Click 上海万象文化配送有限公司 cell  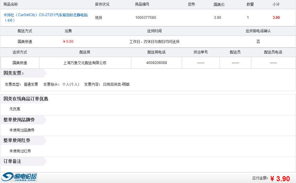(85, 63)
